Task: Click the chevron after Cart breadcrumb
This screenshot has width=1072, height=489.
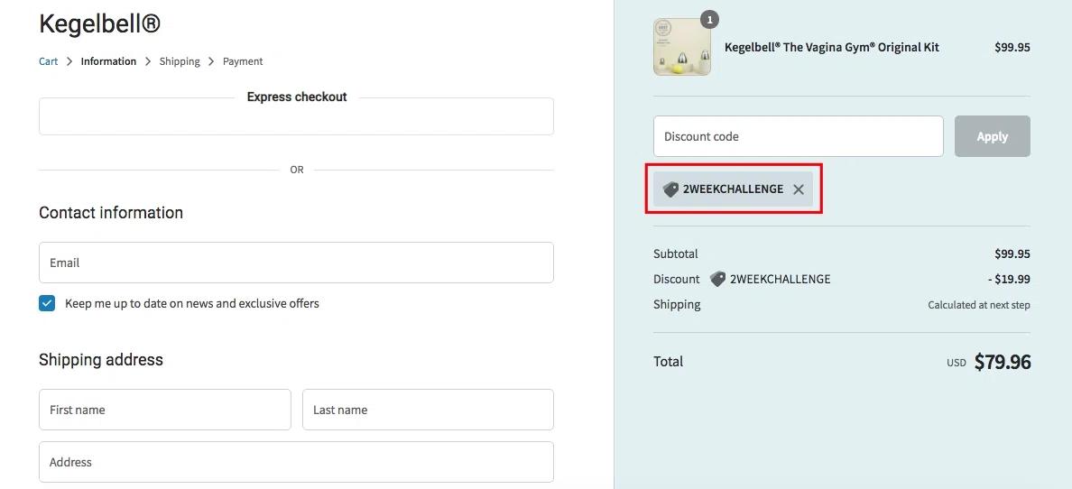Action: 69,61
